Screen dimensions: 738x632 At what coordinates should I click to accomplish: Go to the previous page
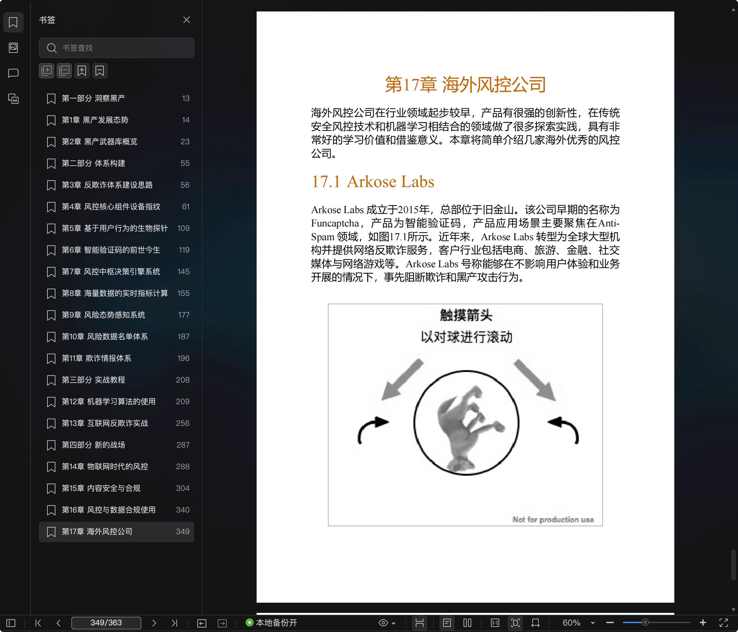pyautogui.click(x=58, y=623)
